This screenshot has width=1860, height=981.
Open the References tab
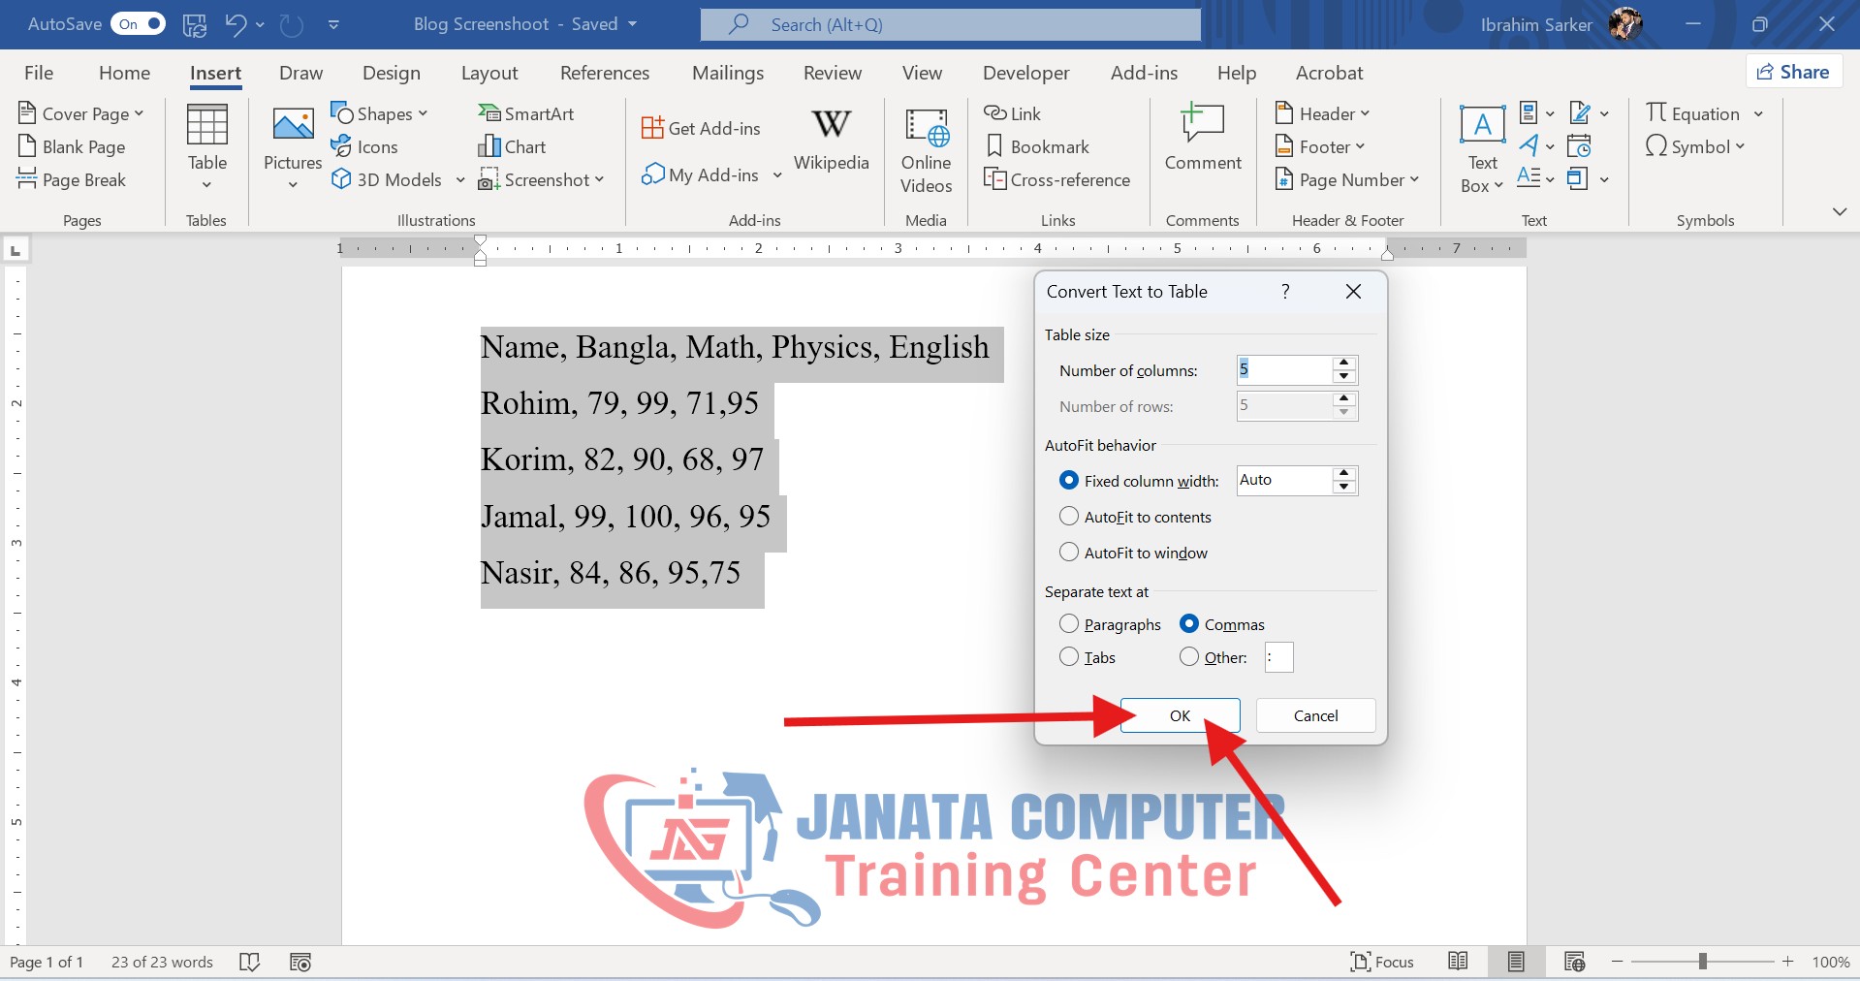(x=605, y=73)
